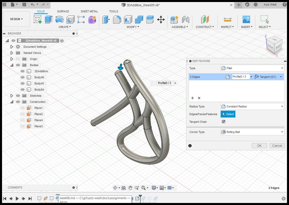Open the Radius Type dropdown

click(252, 107)
